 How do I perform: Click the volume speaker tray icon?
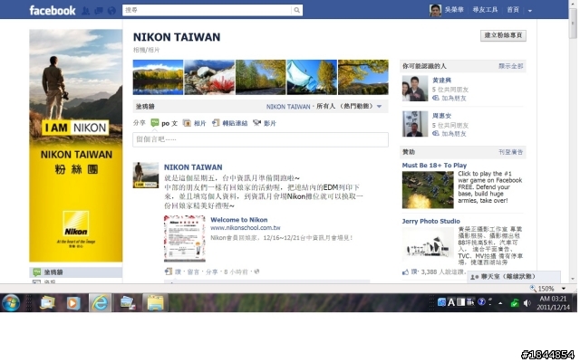pos(527,303)
